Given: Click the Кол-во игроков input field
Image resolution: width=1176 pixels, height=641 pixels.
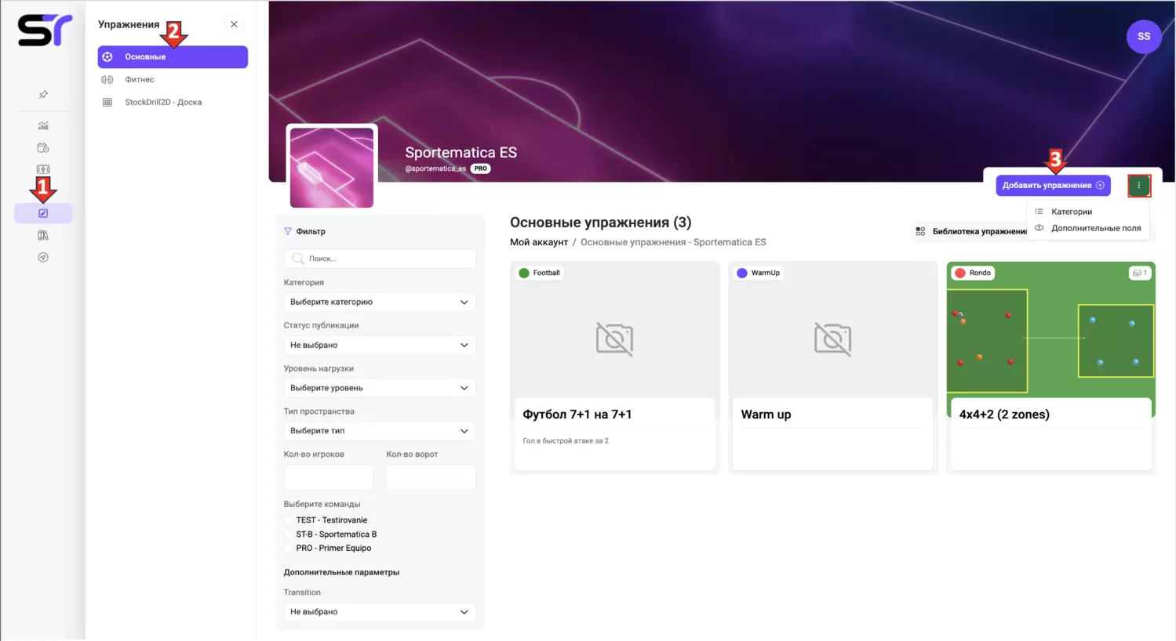Looking at the screenshot, I should (329, 477).
